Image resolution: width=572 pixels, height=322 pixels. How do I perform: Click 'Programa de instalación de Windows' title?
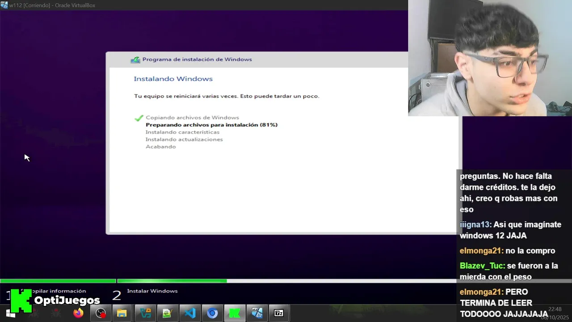point(197,59)
